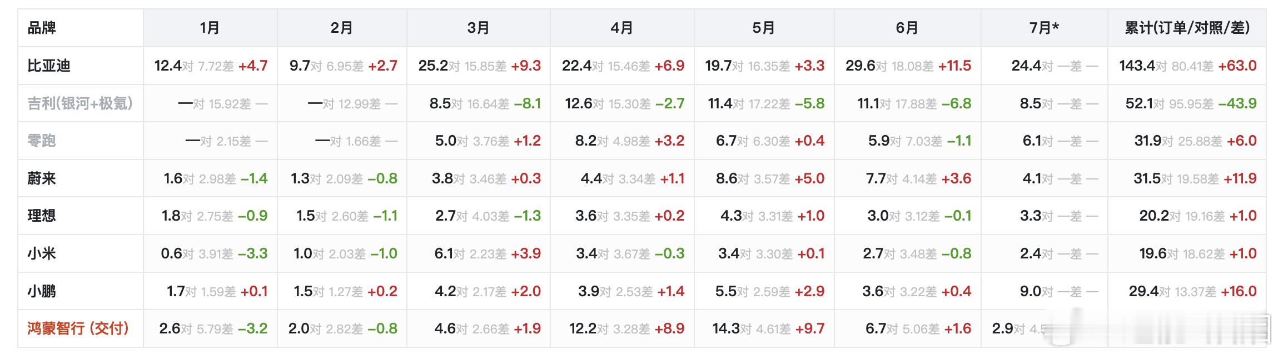Click 比亚迪 cumulative value 143.4

[1137, 66]
